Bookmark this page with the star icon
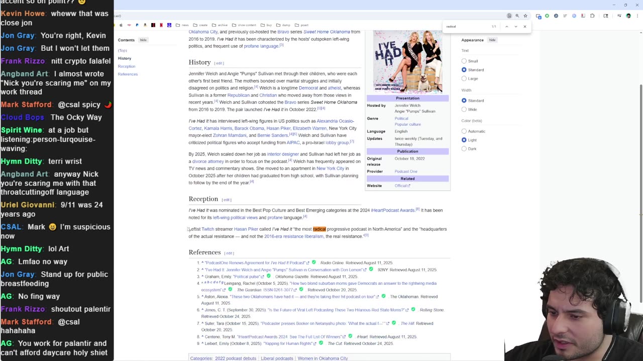643x361 pixels. pyautogui.click(x=525, y=16)
